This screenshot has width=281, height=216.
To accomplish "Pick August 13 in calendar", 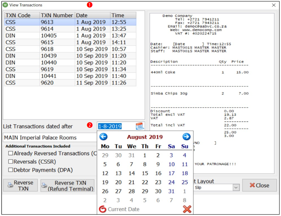I will coord(118,173).
